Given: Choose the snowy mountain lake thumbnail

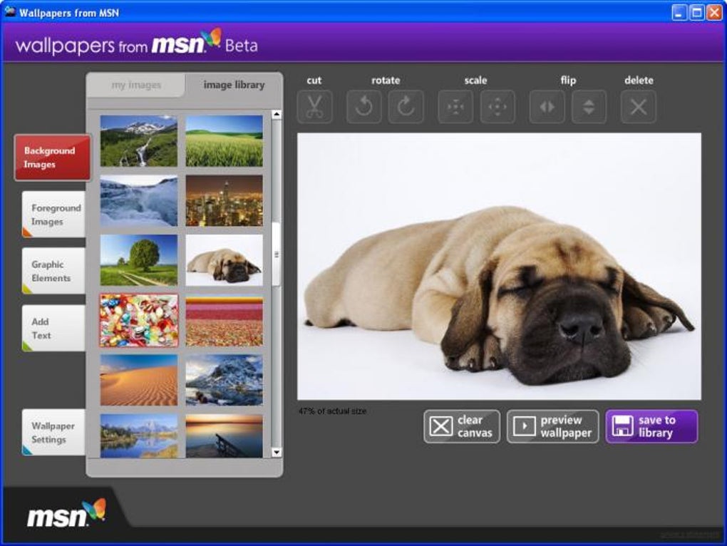Looking at the screenshot, I should point(224,380).
